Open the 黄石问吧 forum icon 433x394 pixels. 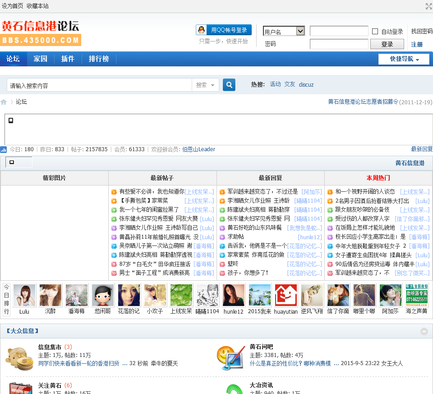(x=231, y=358)
